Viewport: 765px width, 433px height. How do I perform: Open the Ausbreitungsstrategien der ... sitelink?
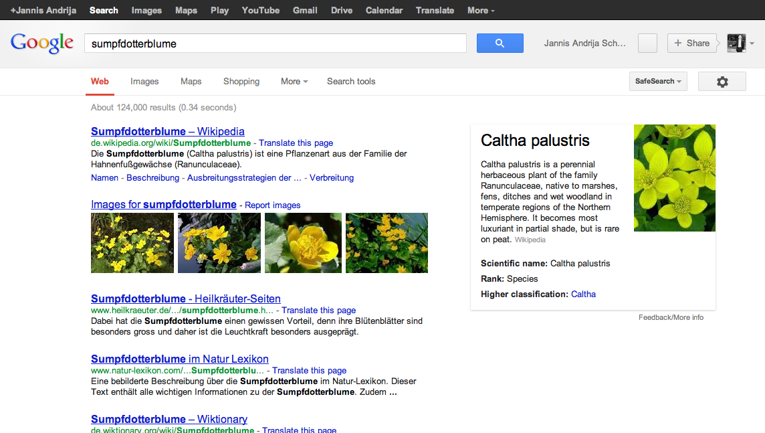pyautogui.click(x=244, y=178)
